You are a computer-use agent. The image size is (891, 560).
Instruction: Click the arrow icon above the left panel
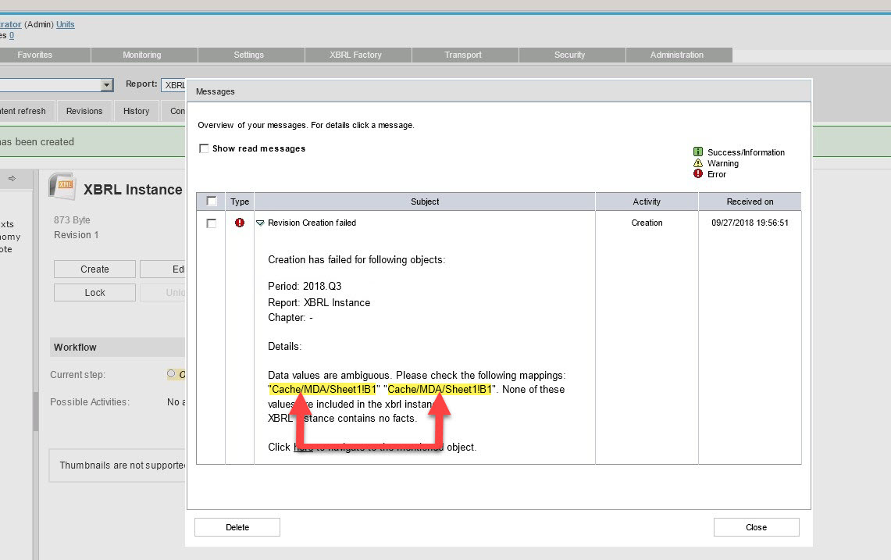[12, 179]
